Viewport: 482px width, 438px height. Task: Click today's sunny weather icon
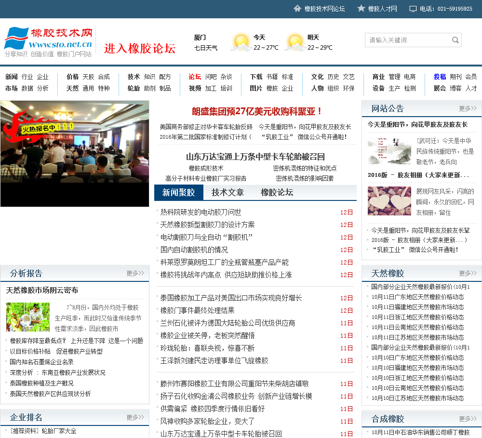coord(241,42)
